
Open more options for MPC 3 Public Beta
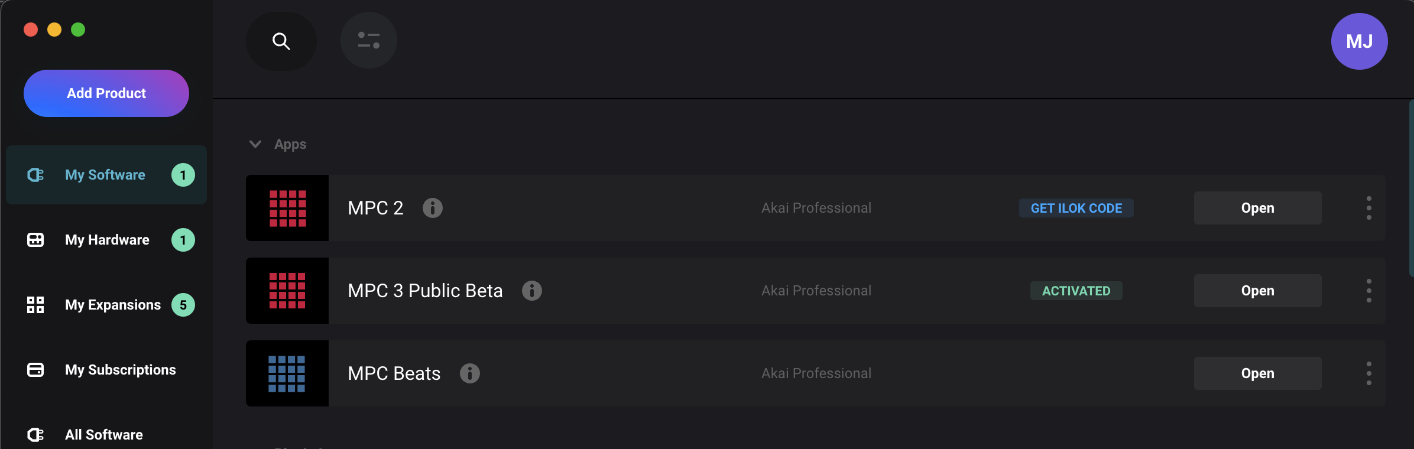click(x=1369, y=291)
